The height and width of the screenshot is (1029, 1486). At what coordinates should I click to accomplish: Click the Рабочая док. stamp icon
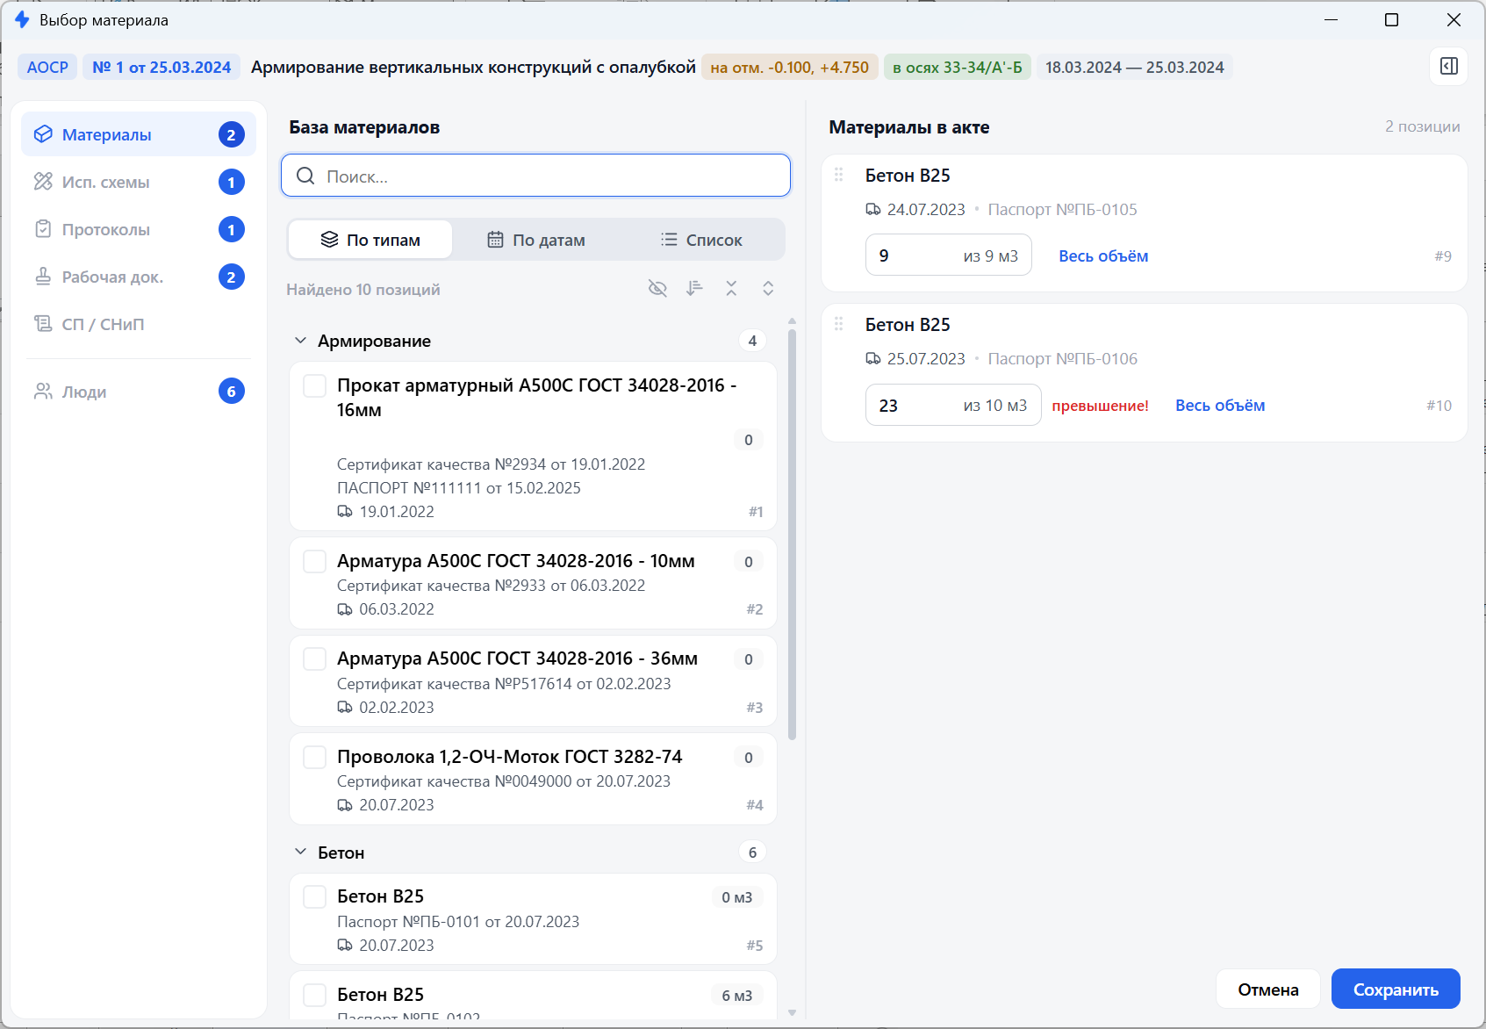pos(43,277)
